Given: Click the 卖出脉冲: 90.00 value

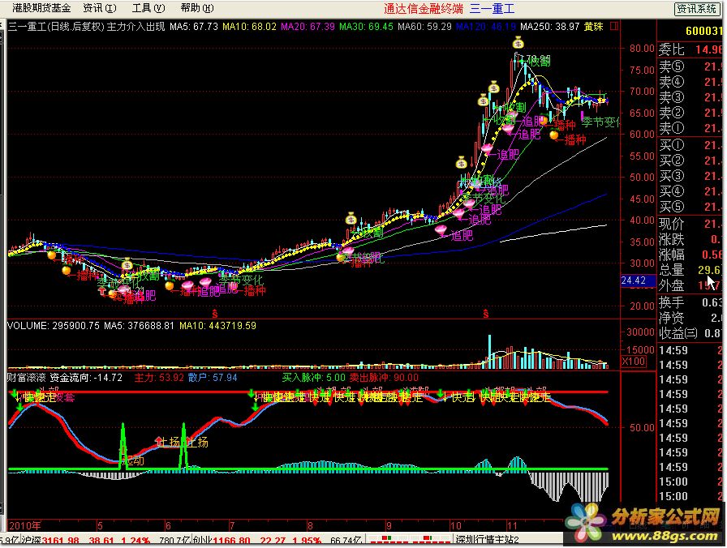Looking at the screenshot, I should coord(384,378).
